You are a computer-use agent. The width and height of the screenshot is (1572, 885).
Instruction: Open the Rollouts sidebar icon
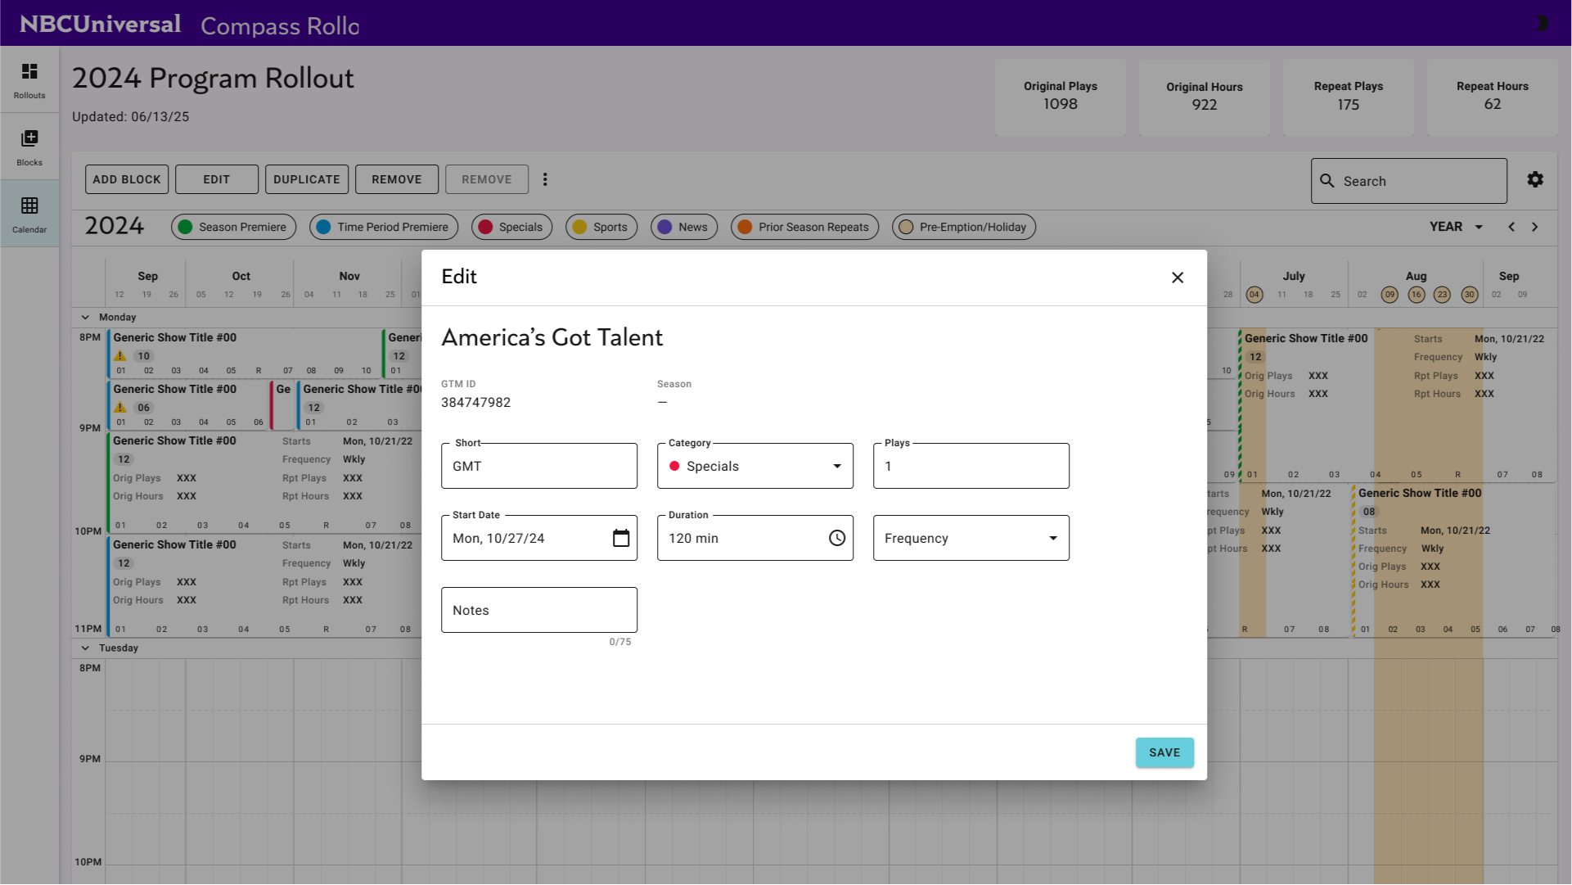[29, 79]
